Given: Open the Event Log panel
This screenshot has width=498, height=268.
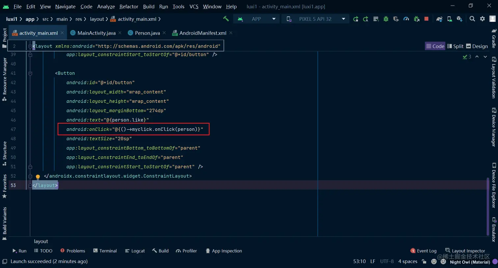Looking at the screenshot, I should (x=423, y=251).
